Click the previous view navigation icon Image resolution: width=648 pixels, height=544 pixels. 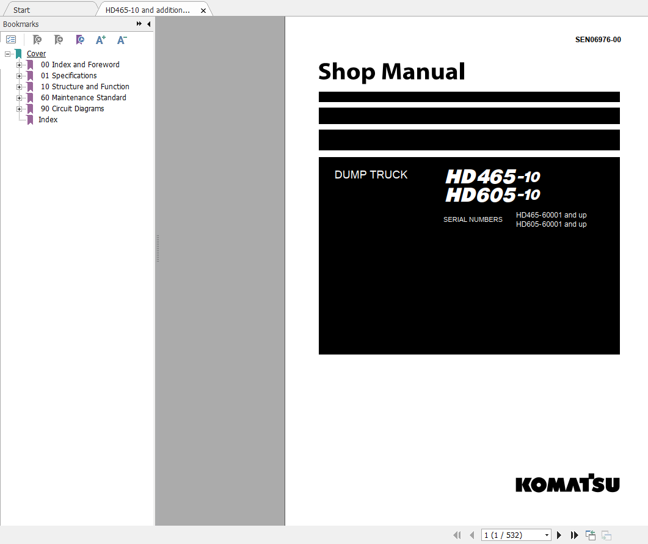point(591,535)
